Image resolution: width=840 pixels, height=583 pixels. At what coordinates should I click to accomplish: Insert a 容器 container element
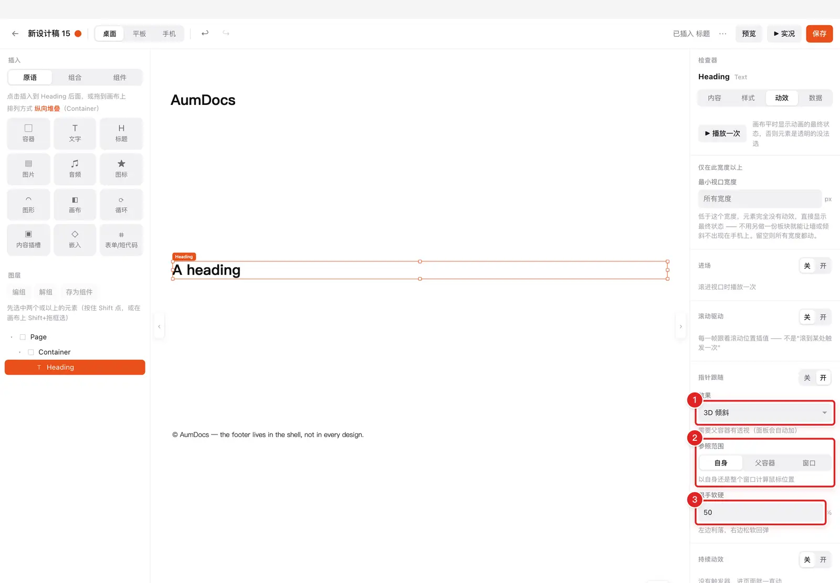tap(28, 133)
